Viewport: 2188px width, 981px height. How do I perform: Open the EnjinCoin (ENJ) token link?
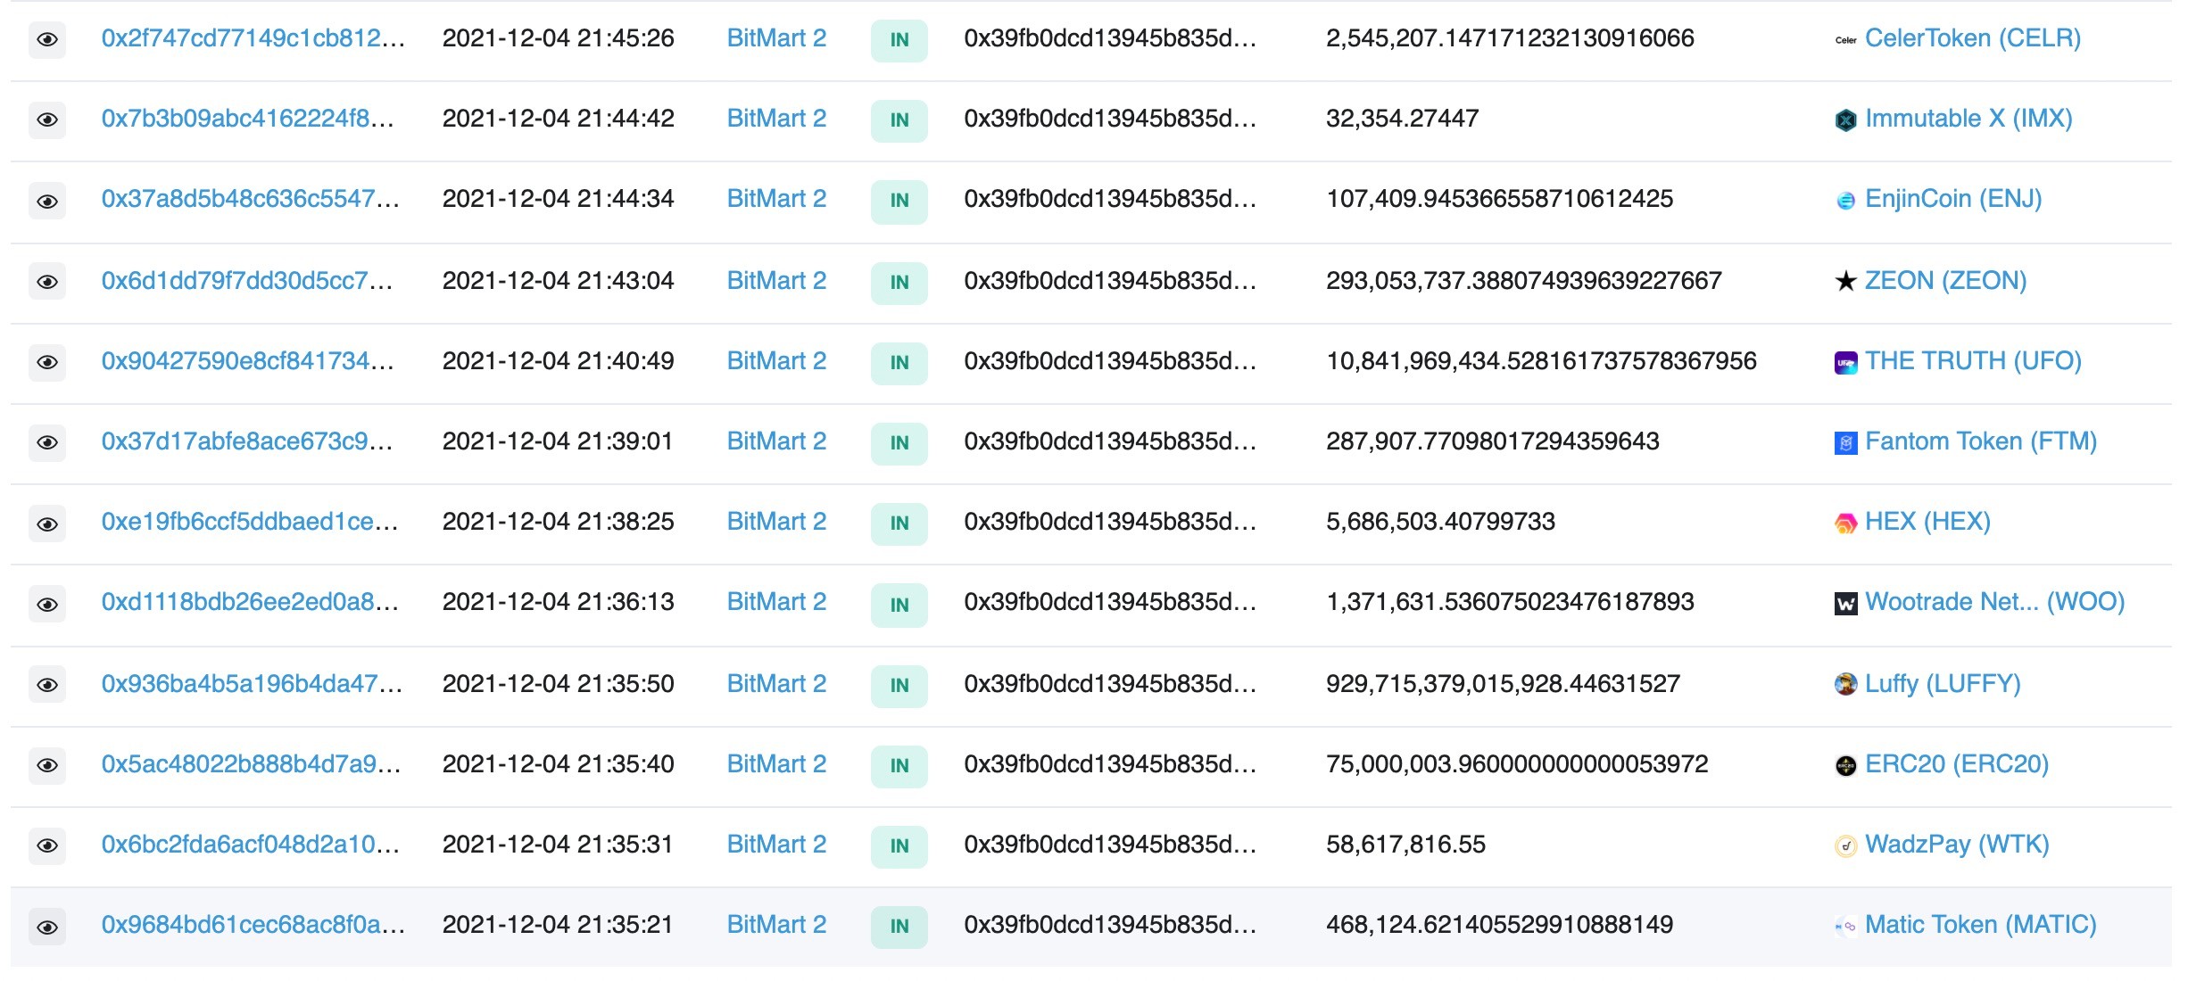coord(1953,199)
